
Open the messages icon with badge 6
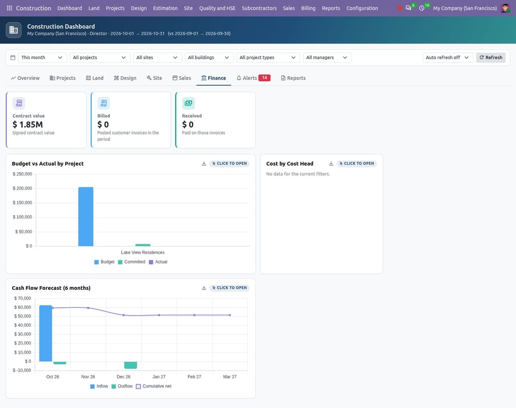[408, 8]
